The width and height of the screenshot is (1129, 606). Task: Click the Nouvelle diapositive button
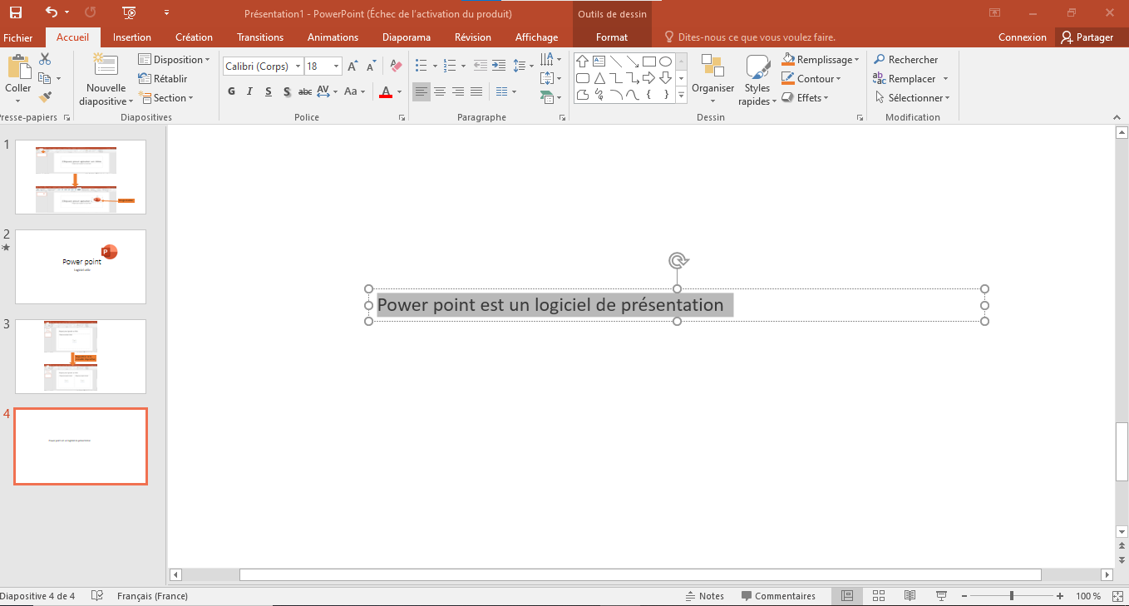tap(106, 80)
